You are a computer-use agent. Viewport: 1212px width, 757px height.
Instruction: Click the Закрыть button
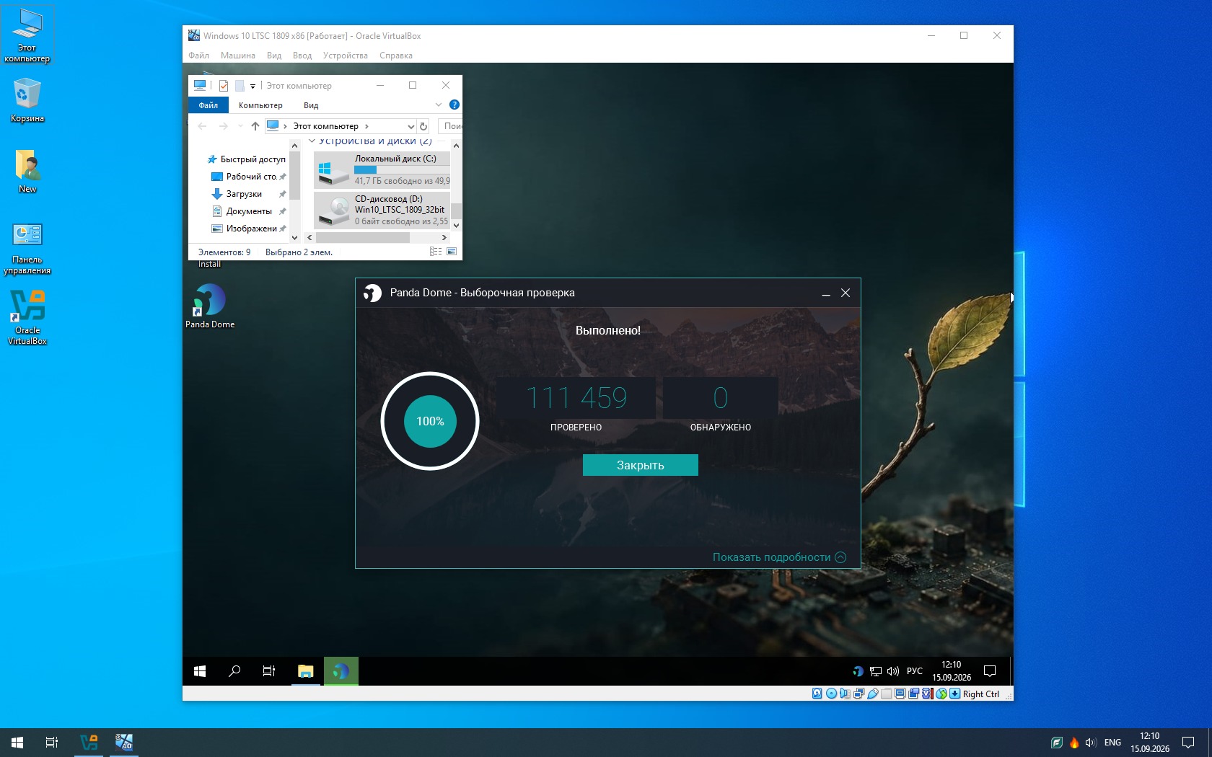point(641,465)
